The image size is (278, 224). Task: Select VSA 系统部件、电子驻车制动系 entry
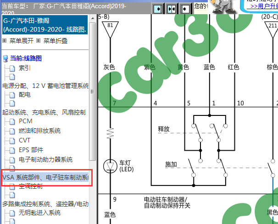[45, 177]
